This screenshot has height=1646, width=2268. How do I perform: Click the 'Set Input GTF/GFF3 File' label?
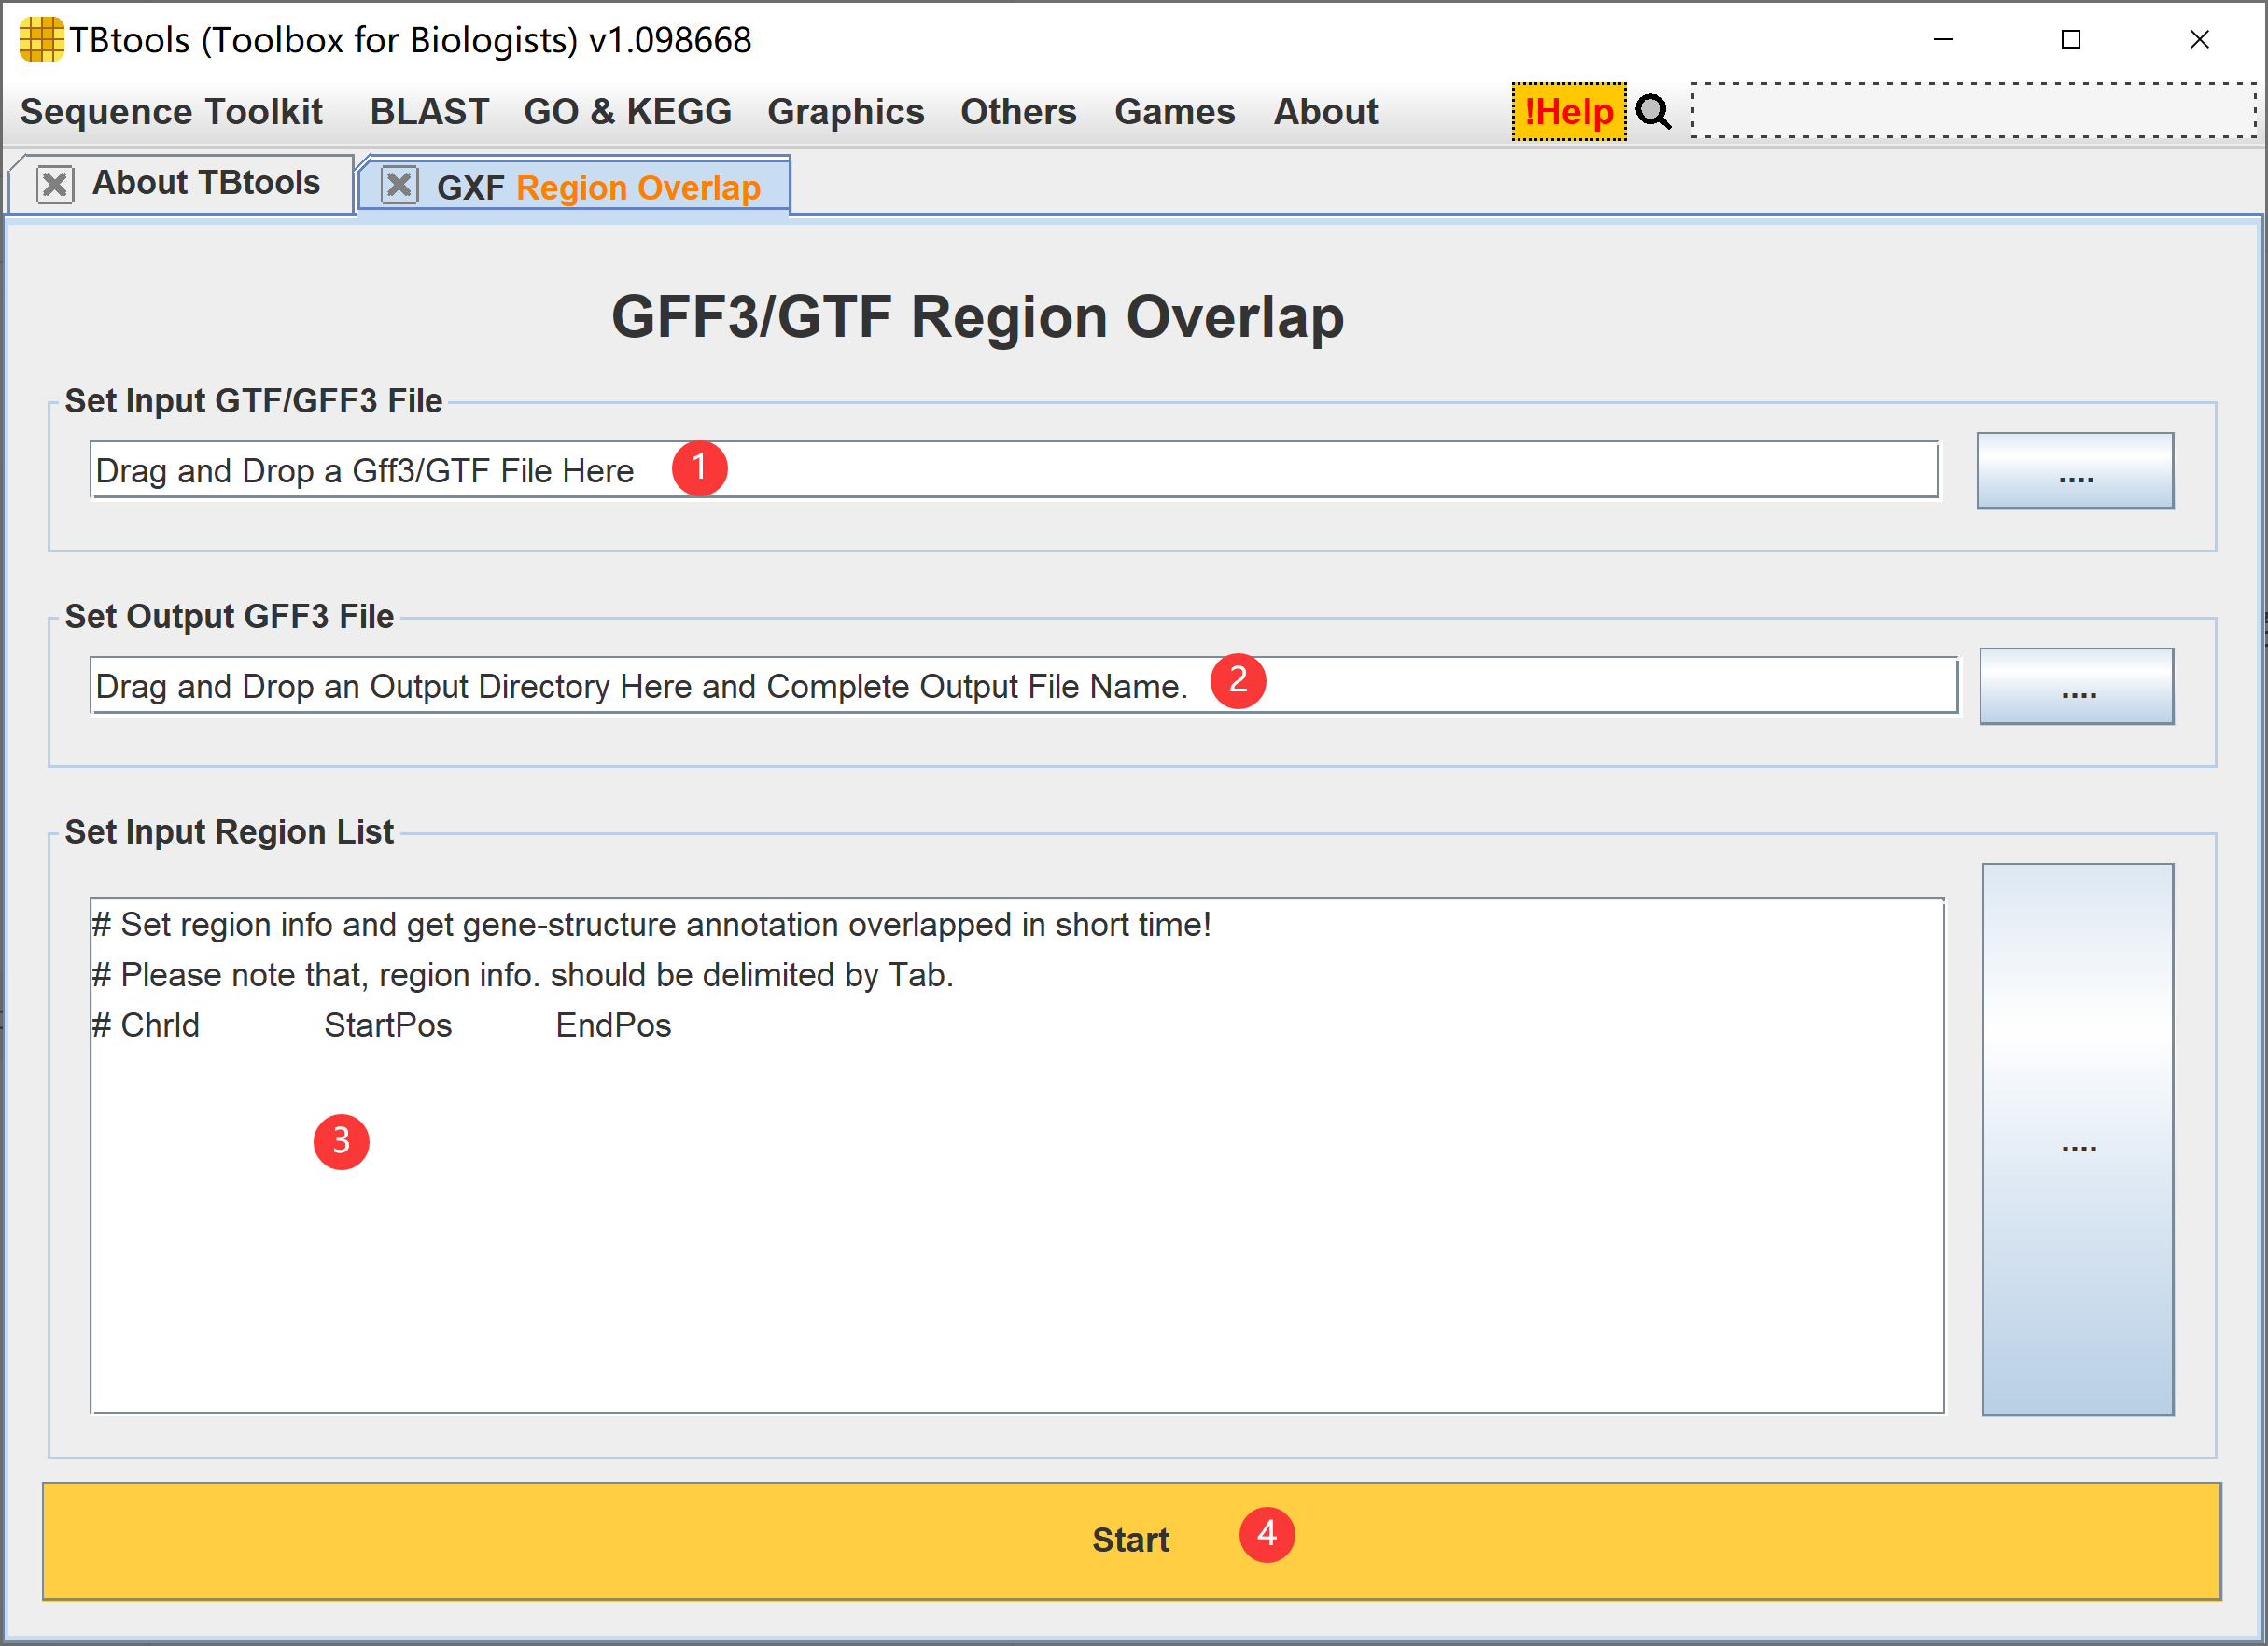tap(253, 401)
